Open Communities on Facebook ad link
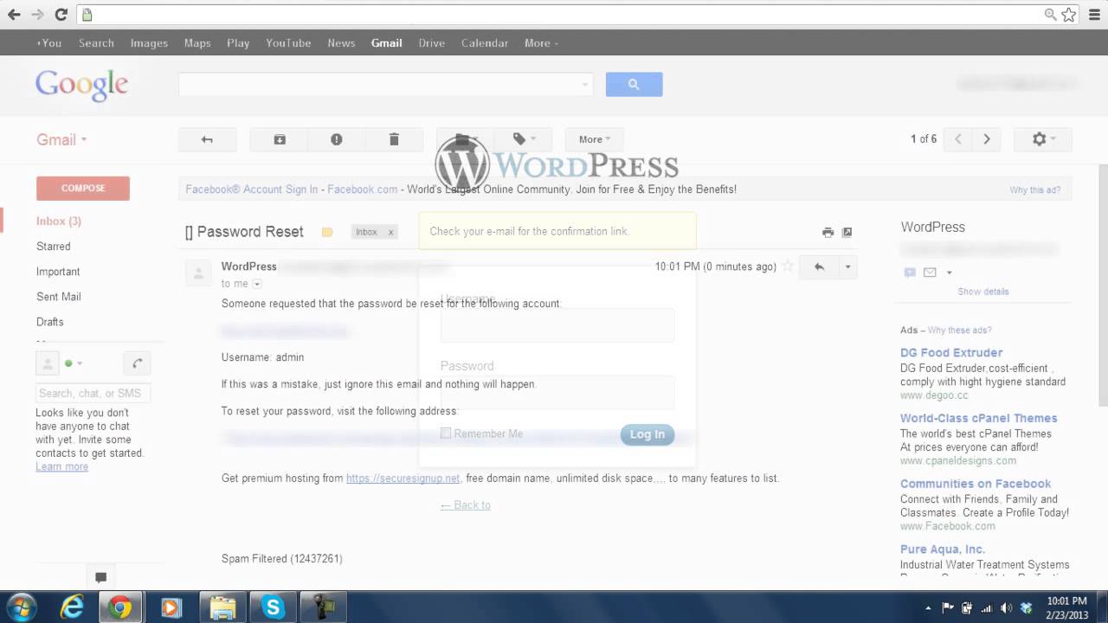1108x623 pixels. pyautogui.click(x=976, y=484)
